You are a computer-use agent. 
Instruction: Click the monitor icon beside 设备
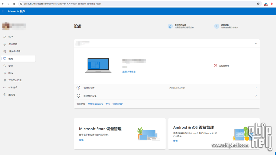click(x=5, y=59)
